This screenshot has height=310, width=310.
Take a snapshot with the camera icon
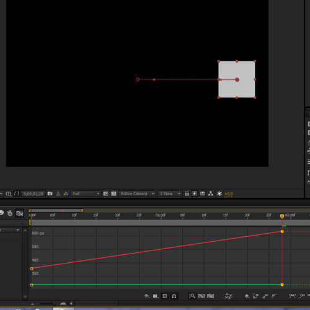coord(50,193)
